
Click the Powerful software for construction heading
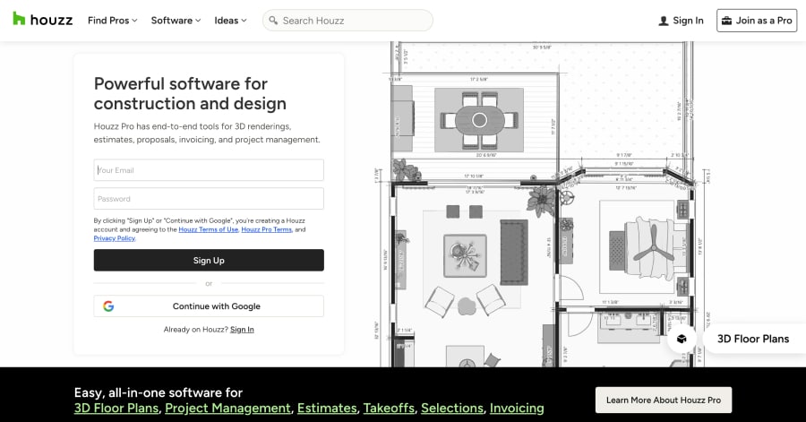coord(190,93)
